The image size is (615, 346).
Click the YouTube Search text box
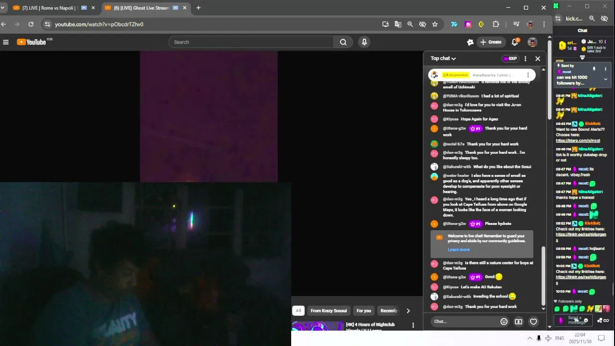click(251, 42)
